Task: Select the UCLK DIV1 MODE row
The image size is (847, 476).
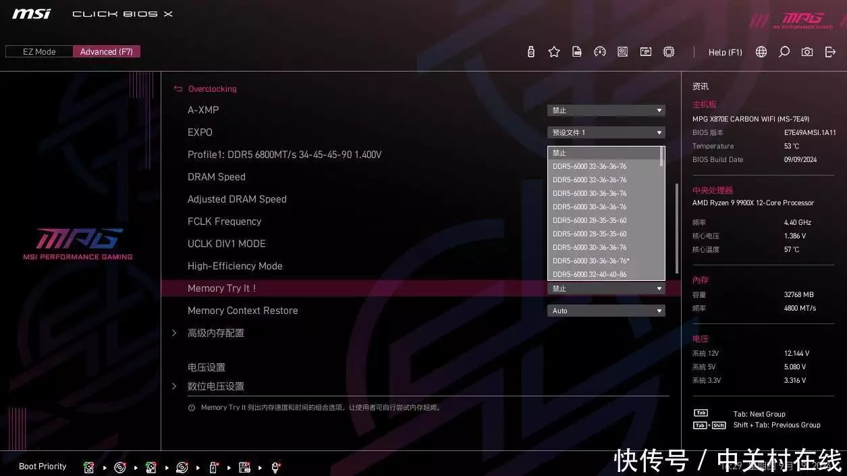Action: pos(227,244)
